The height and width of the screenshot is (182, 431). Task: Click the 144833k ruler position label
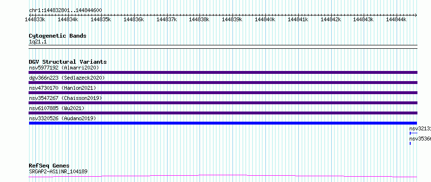click(x=35, y=19)
